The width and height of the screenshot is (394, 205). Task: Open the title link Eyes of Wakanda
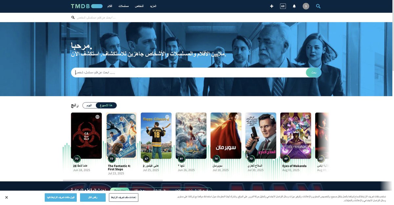[x=295, y=166]
